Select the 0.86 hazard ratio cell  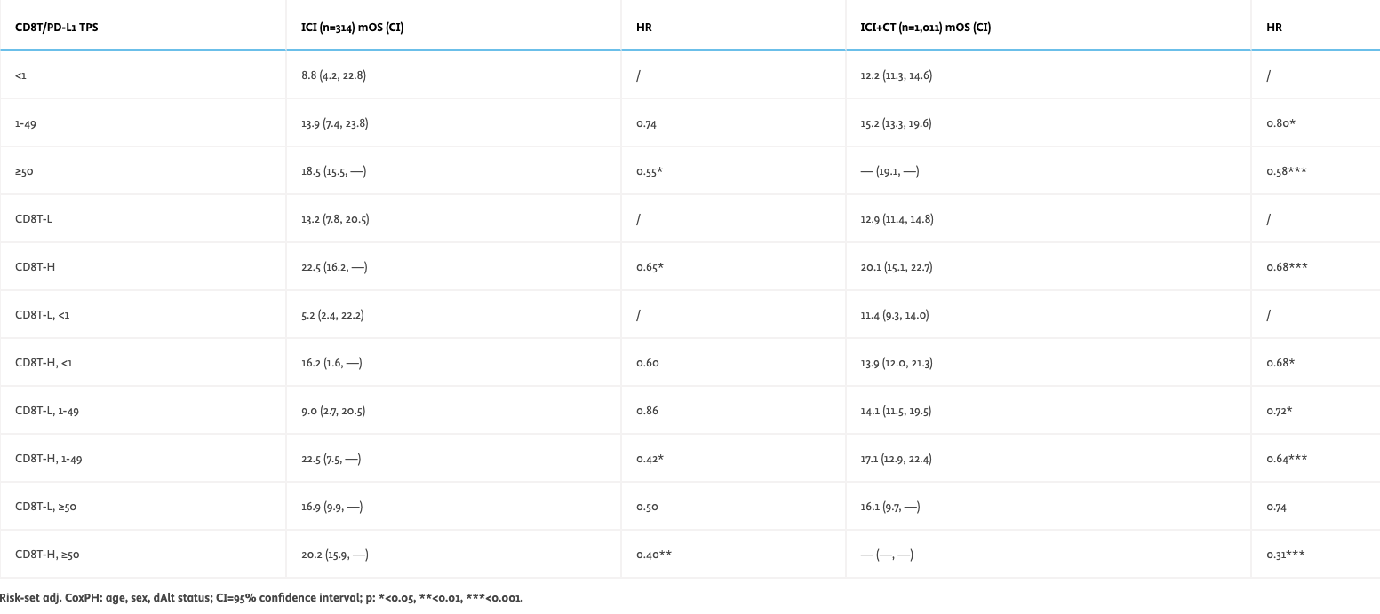click(x=647, y=411)
